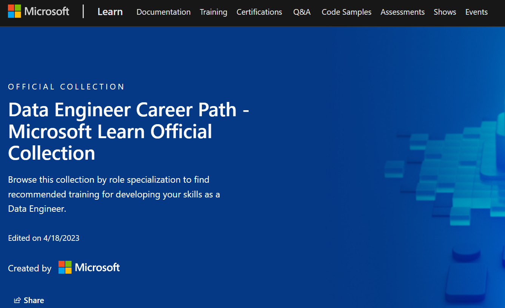The image size is (505, 308).
Task: Click the Share icon next to Share text
Action: pyautogui.click(x=17, y=300)
